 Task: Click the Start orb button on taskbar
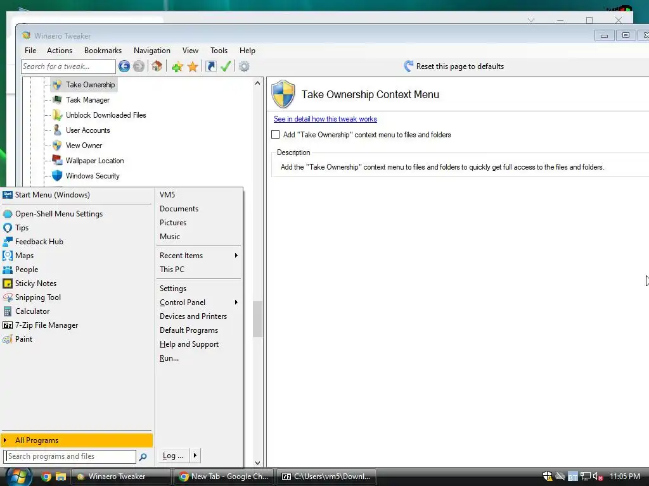(x=17, y=477)
